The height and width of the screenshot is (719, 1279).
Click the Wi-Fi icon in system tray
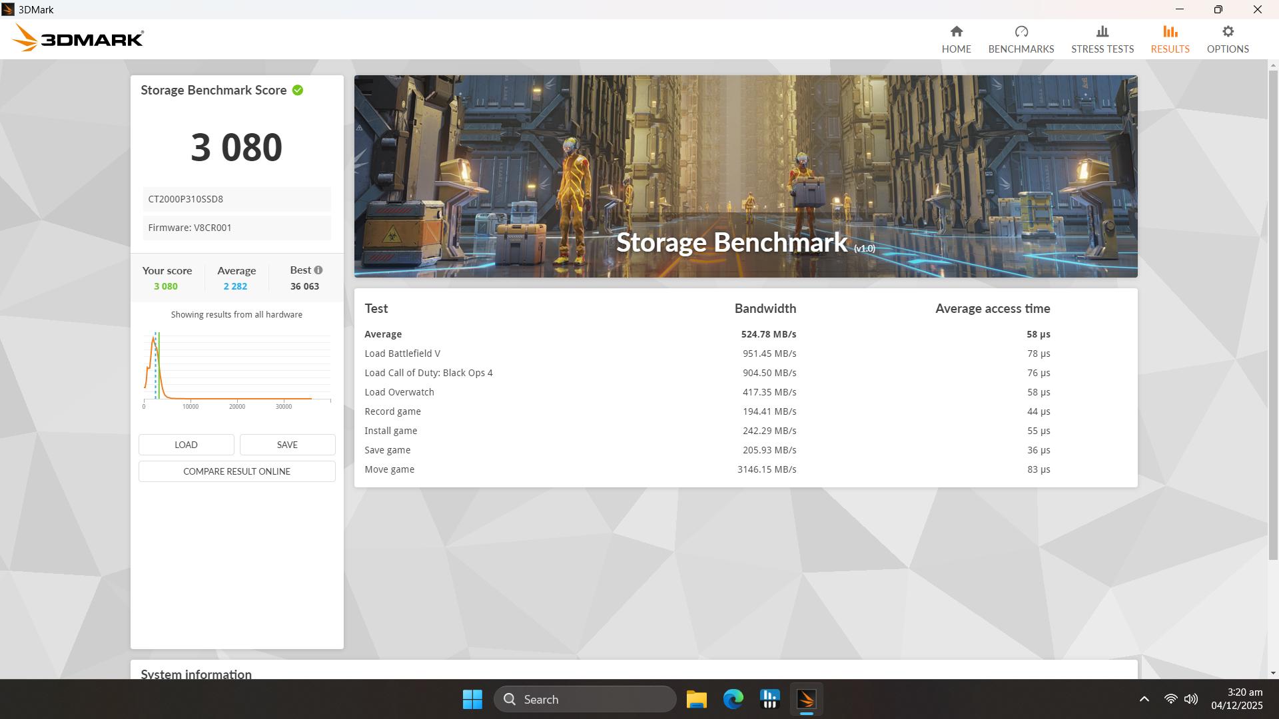1171,699
